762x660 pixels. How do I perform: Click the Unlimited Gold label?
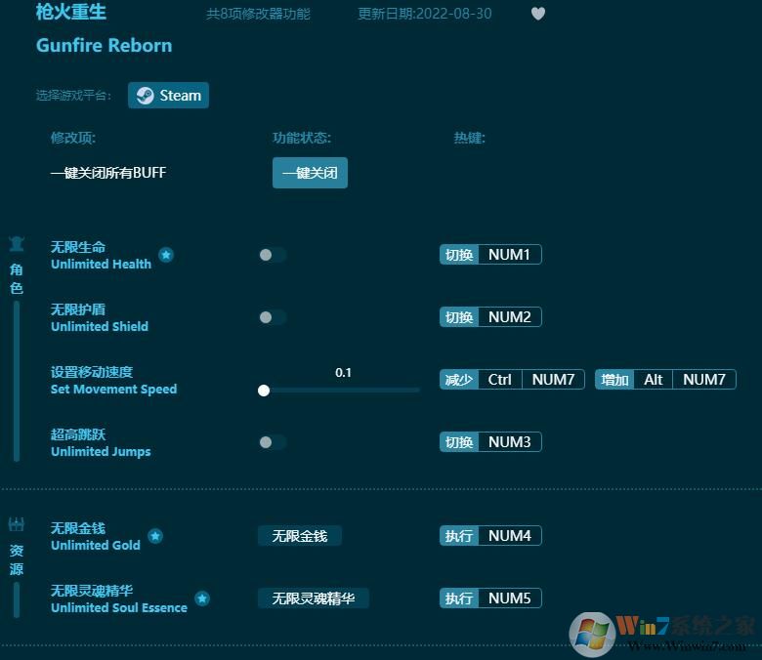click(x=96, y=545)
